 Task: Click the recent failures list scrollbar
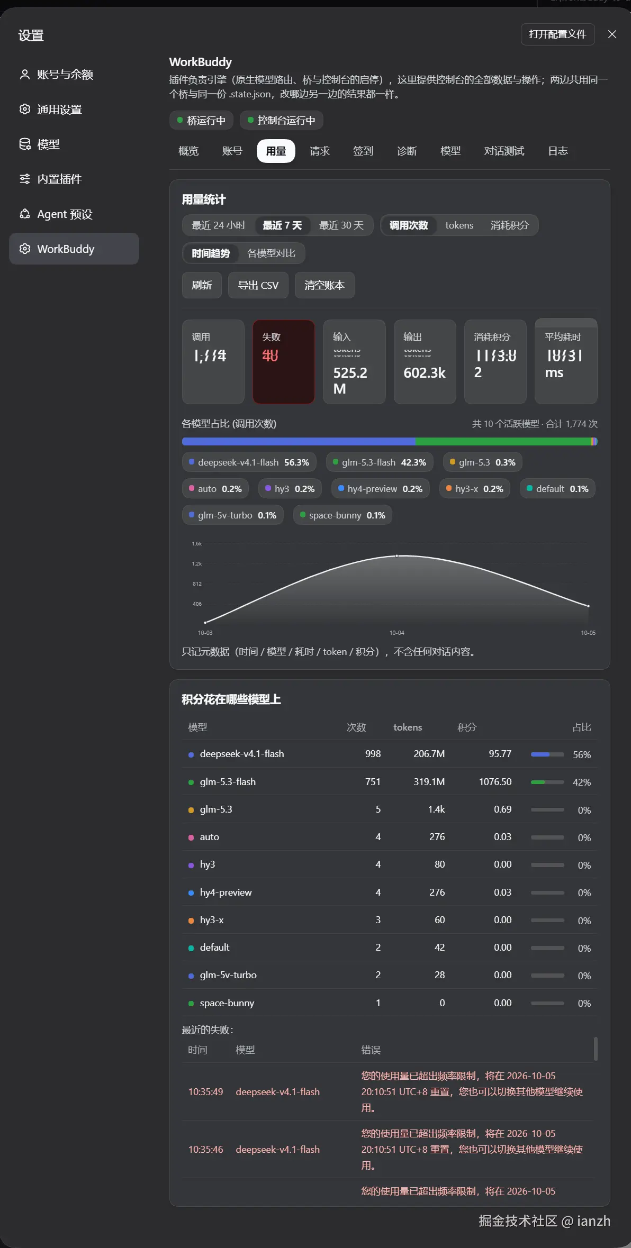[x=596, y=1049]
